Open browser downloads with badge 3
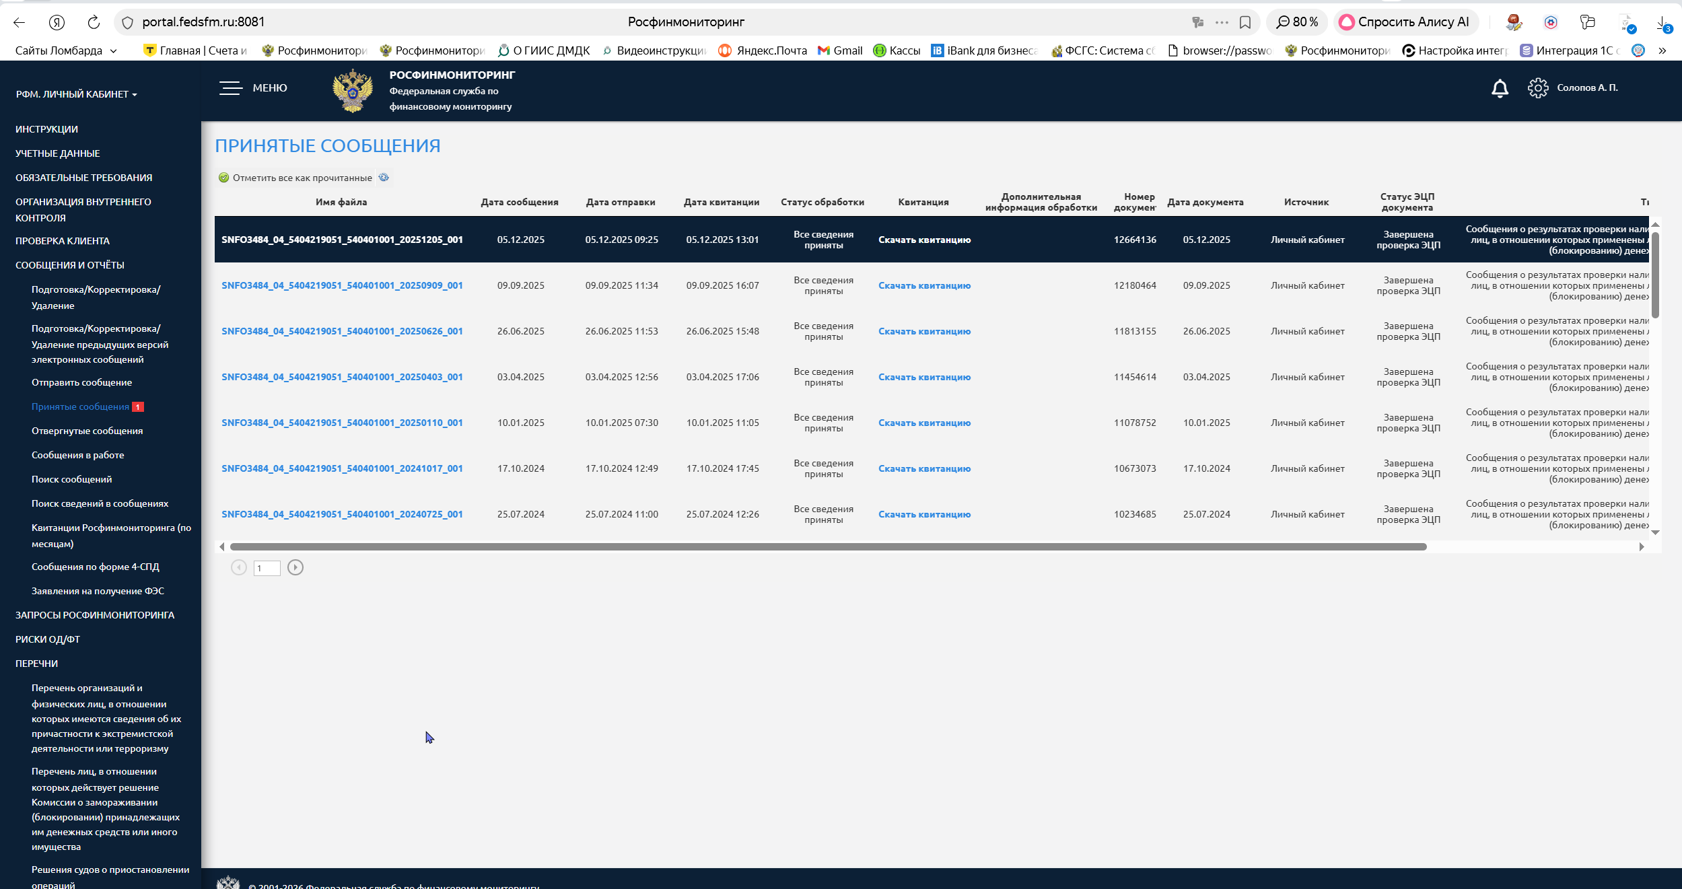The height and width of the screenshot is (889, 1682). pyautogui.click(x=1661, y=24)
